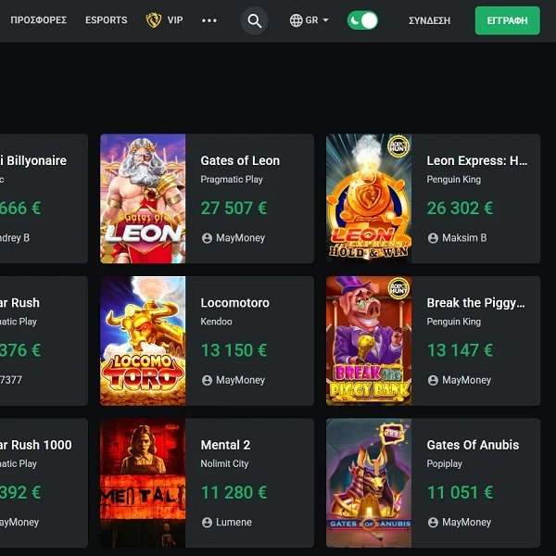
Task: Select the Leon Express title
Action: pyautogui.click(x=477, y=160)
